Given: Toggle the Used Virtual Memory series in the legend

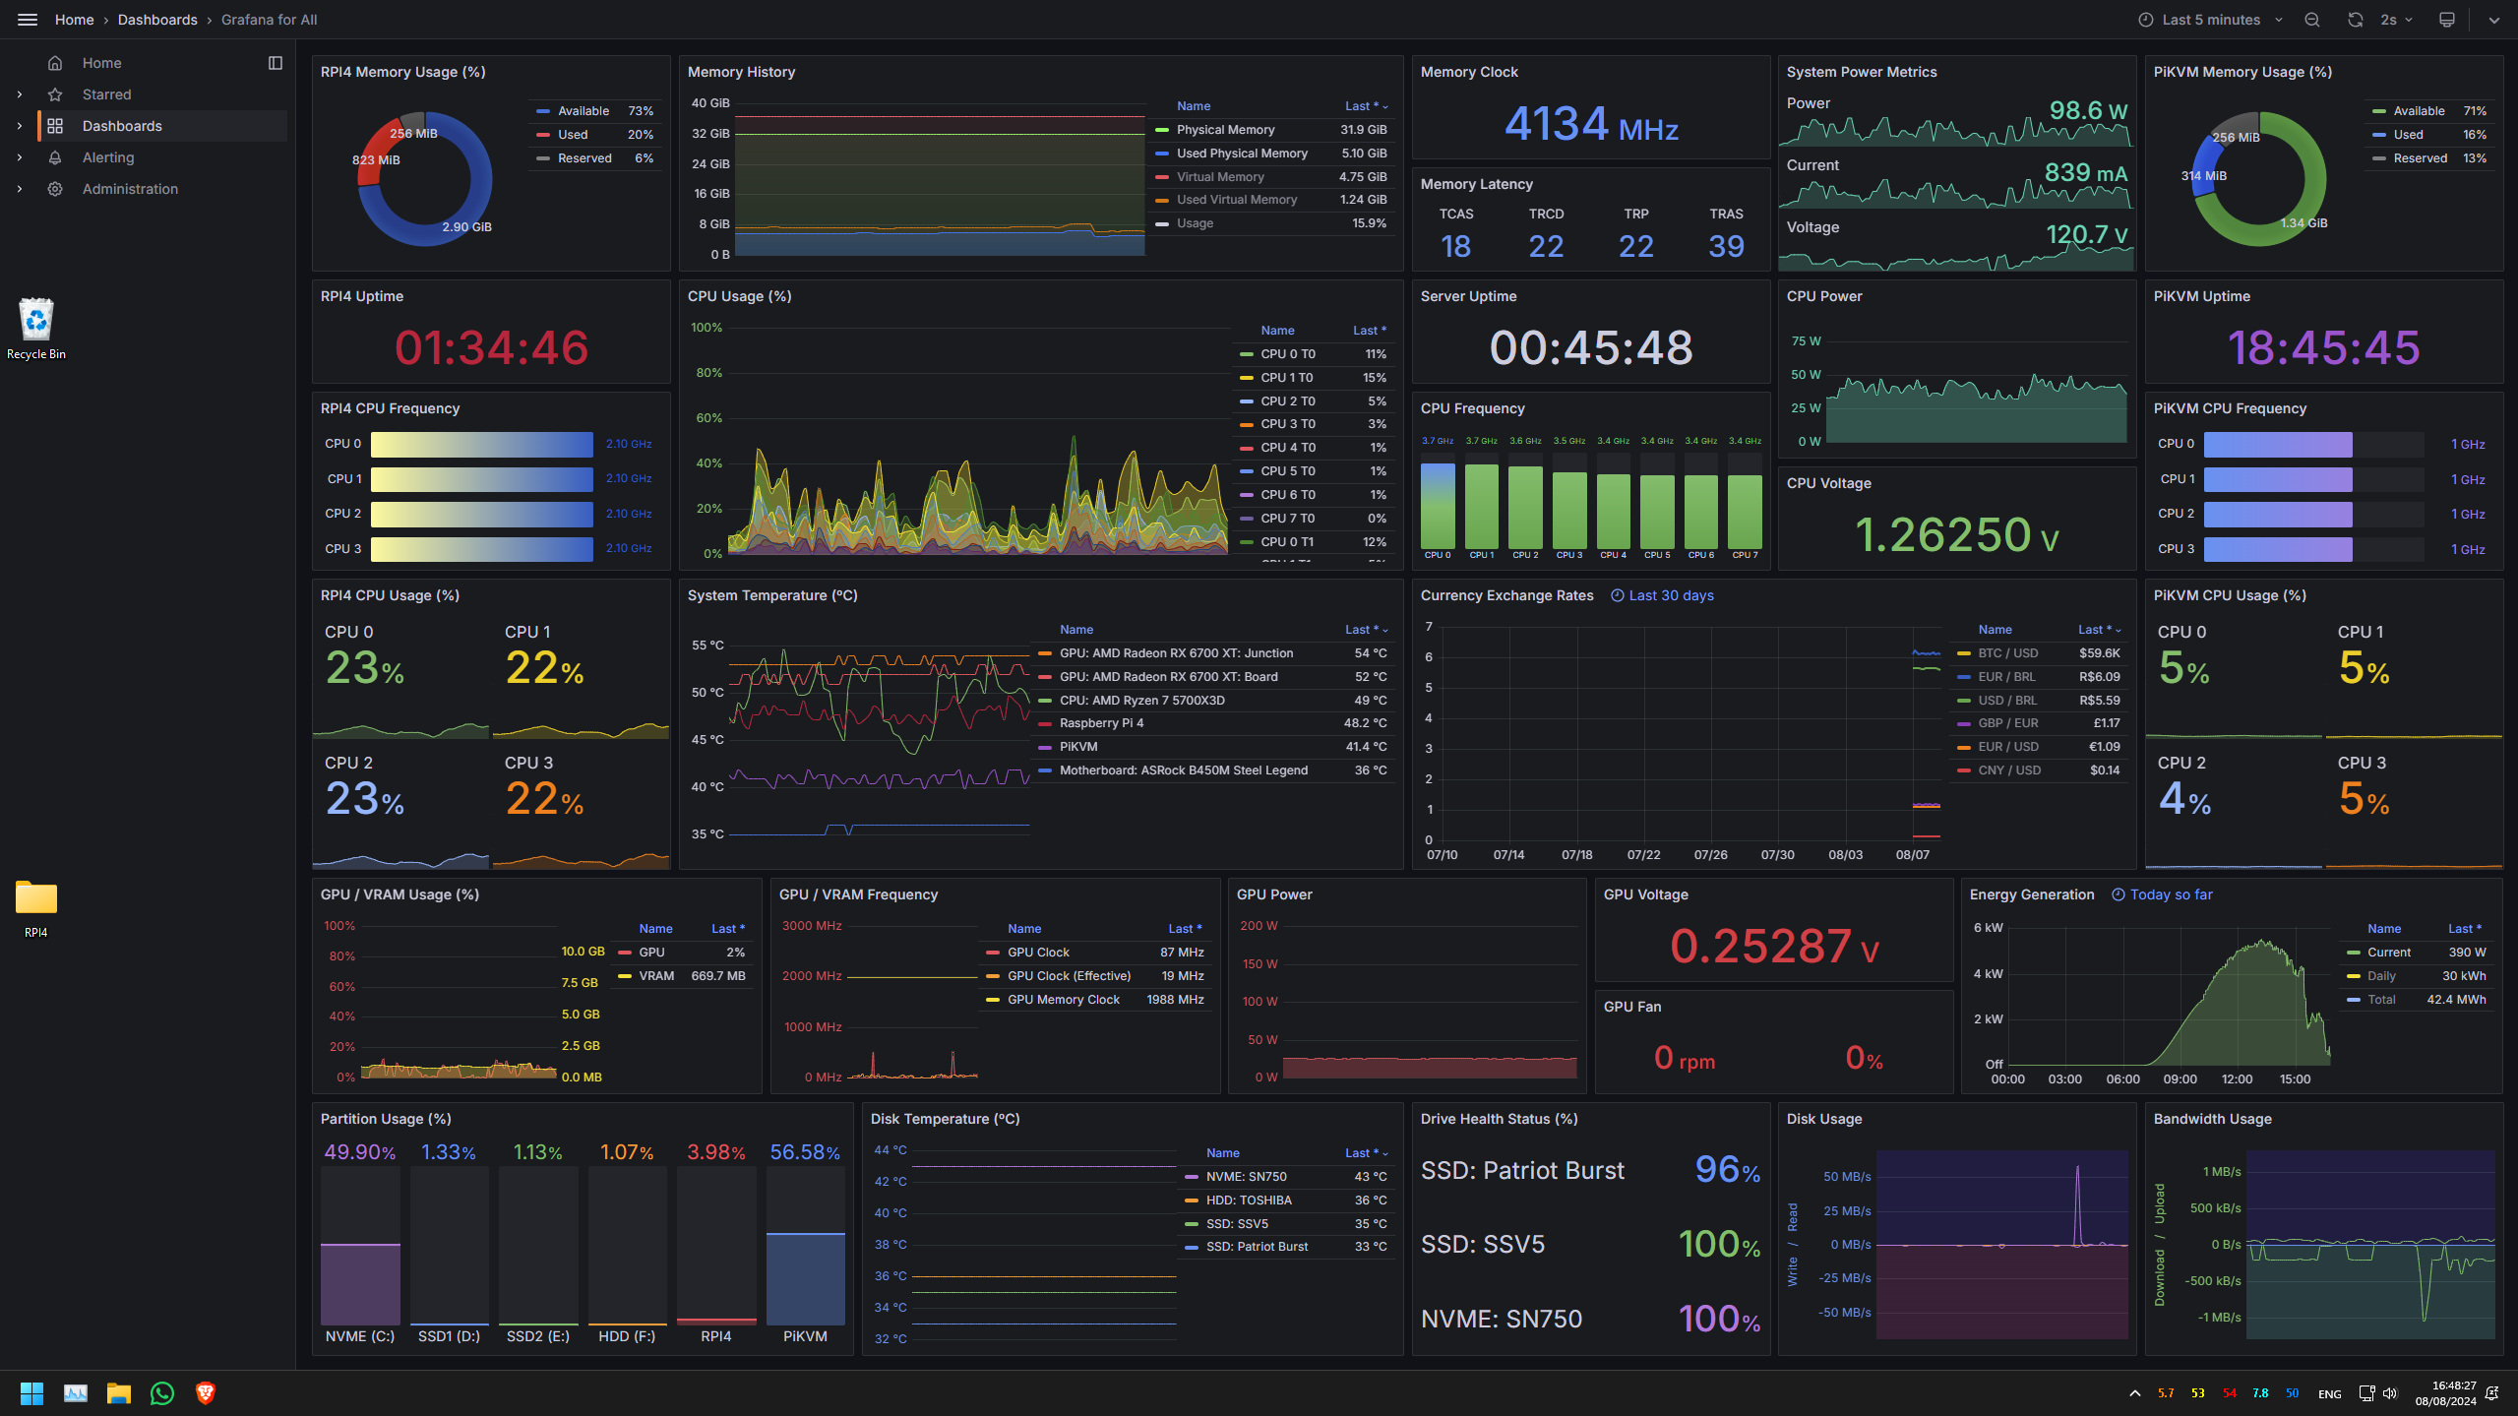Looking at the screenshot, I should coord(1237,200).
